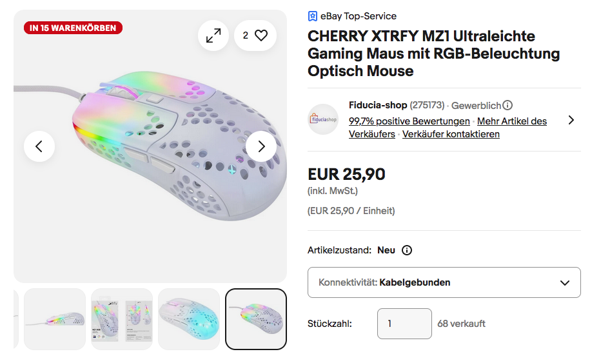
Task: Click Verkäufer kontaktieren link
Action: click(451, 134)
